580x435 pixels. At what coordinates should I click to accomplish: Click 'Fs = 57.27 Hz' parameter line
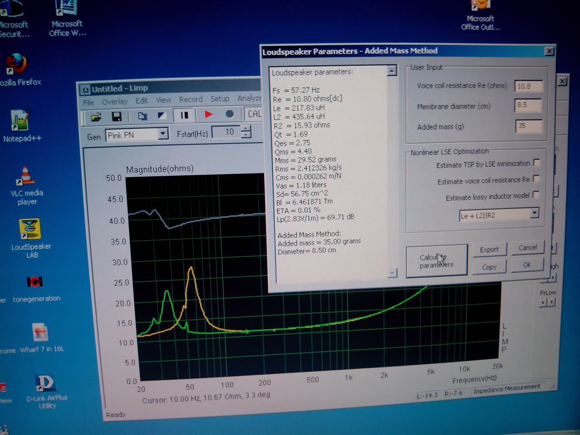296,90
